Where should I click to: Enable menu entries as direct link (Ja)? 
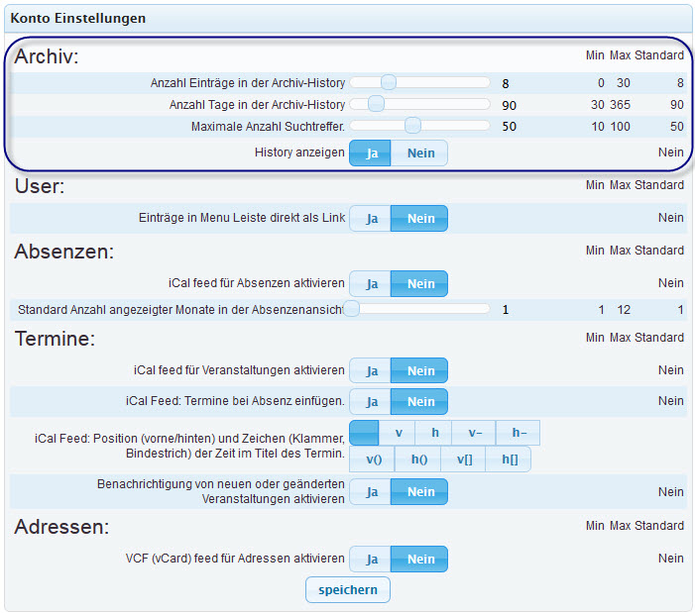(371, 218)
